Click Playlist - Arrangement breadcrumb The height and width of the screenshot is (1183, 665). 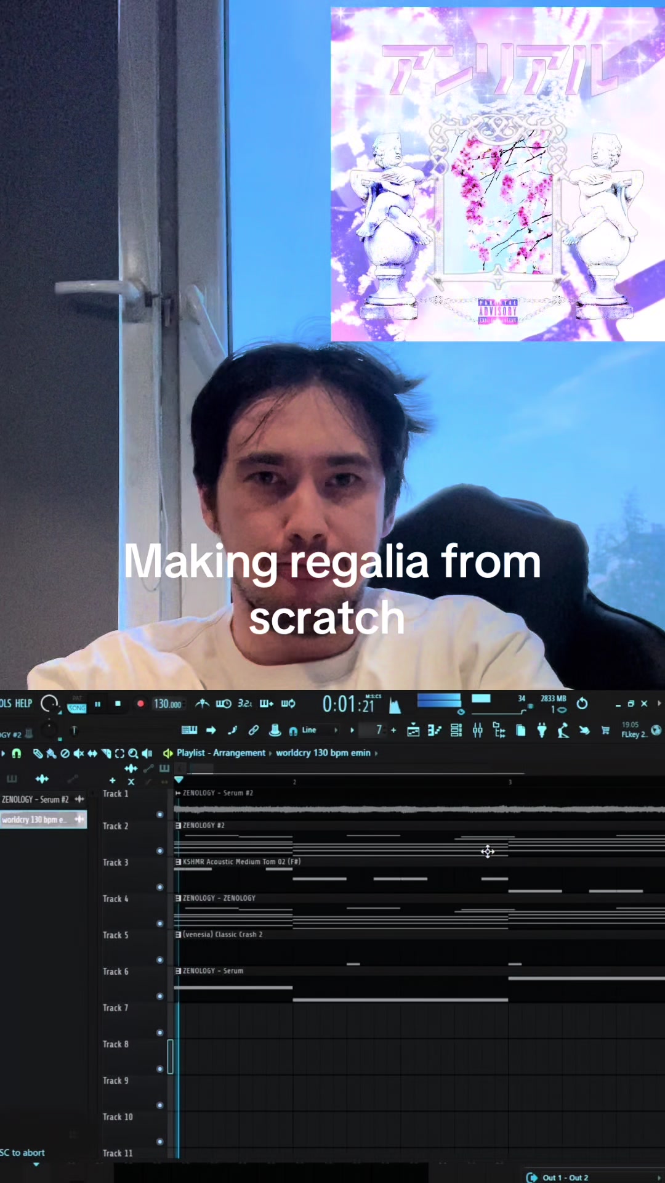221,753
